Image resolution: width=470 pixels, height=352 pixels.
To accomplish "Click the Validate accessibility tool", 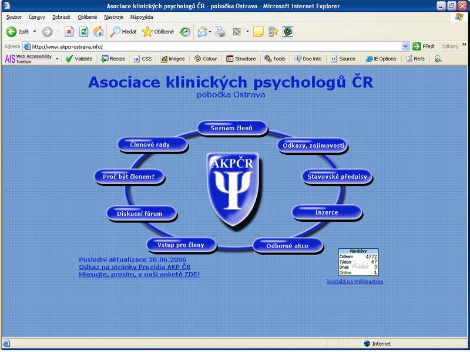I will coord(79,59).
